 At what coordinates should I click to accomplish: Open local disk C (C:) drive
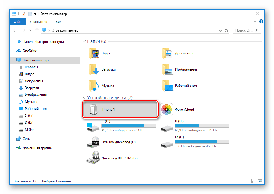[121, 126]
